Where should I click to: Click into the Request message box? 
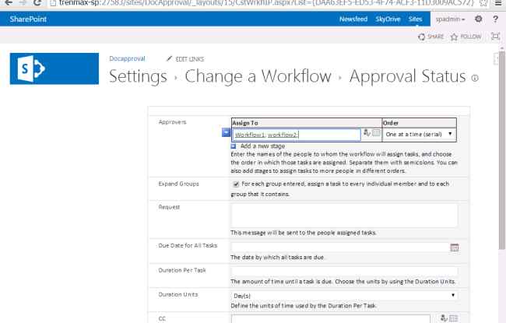[x=344, y=216]
